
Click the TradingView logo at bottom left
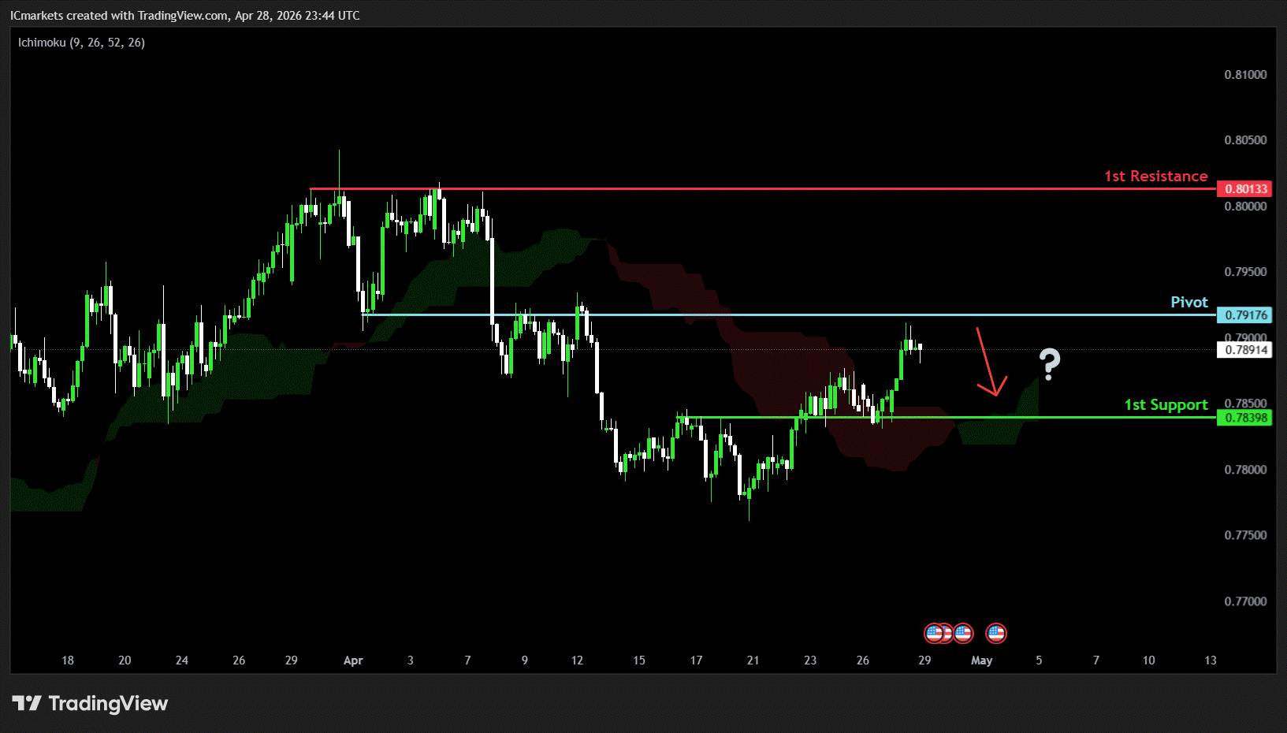(90, 703)
